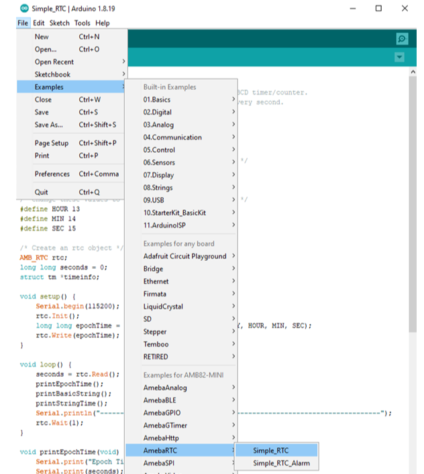Click the tab dropdown arrow button
This screenshot has width=424, height=474.
399,57
